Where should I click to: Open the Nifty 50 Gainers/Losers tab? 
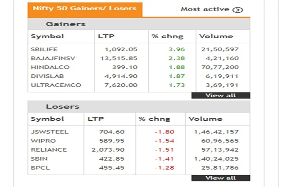[85, 8]
